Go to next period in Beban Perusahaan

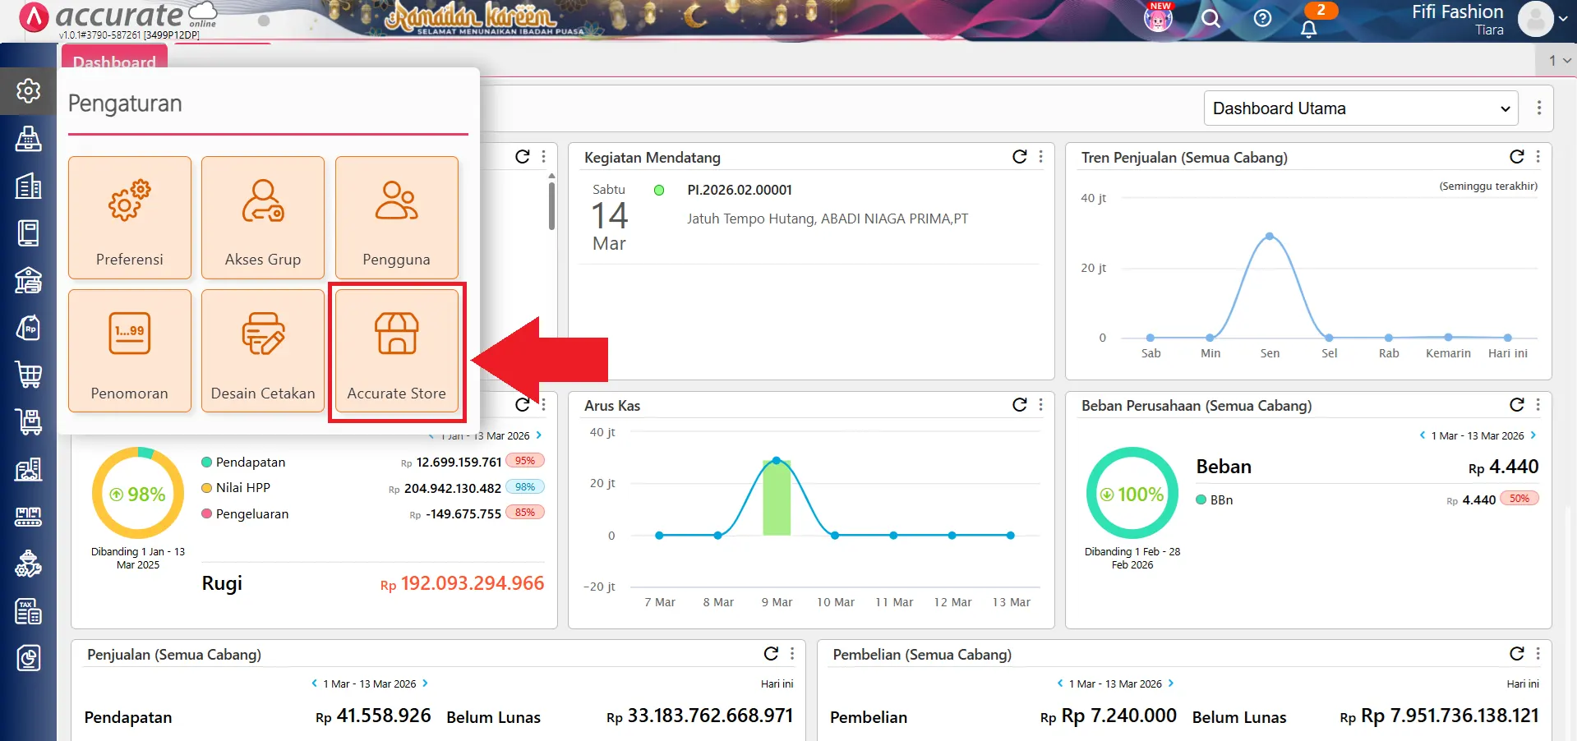point(1533,435)
